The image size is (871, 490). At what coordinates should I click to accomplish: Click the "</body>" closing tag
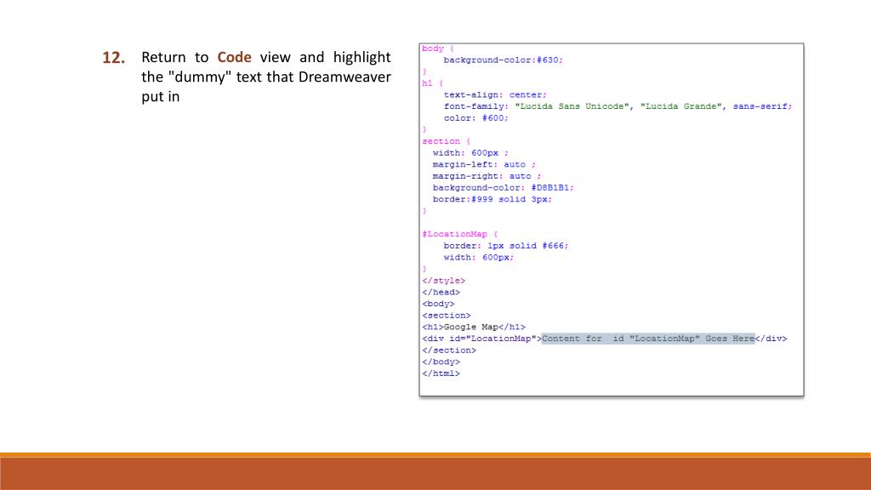[441, 362]
